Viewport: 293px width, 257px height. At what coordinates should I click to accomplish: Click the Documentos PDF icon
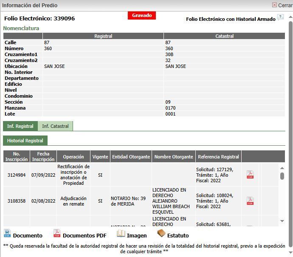(57, 233)
